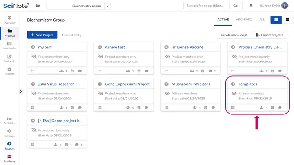Open Support help icon
Screen dimensions: 294x165
pos(9,144)
